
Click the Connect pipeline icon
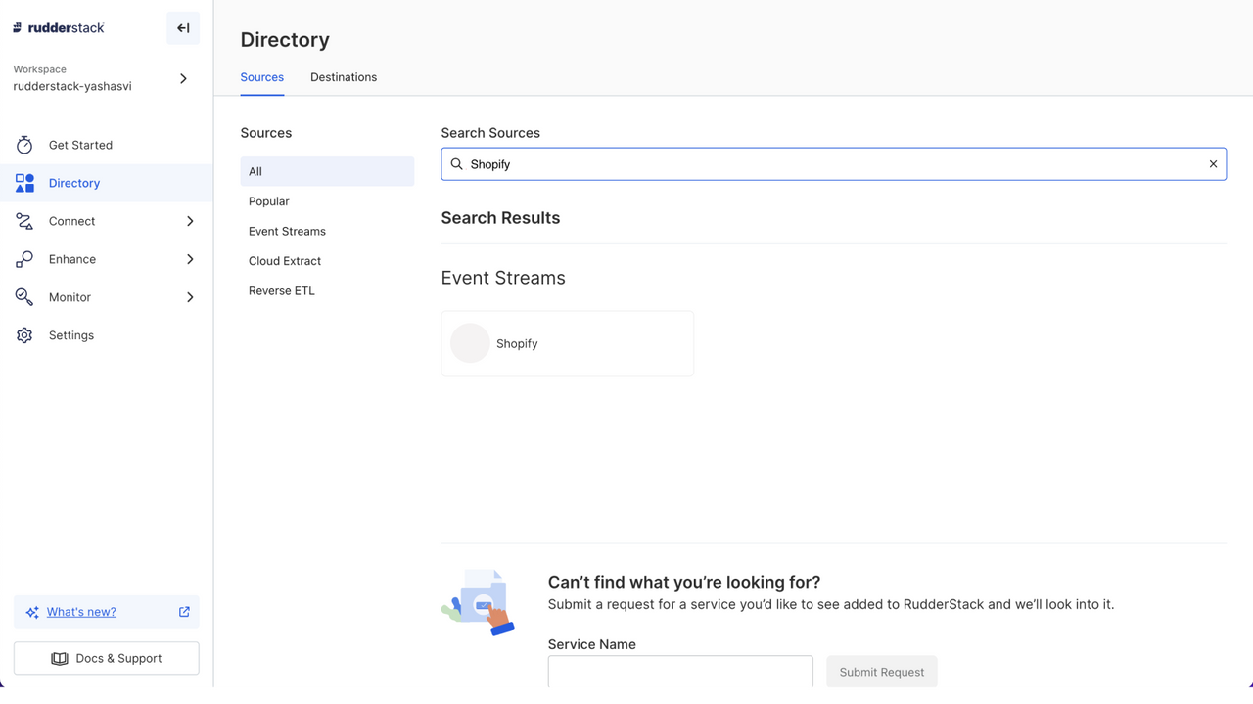(23, 221)
